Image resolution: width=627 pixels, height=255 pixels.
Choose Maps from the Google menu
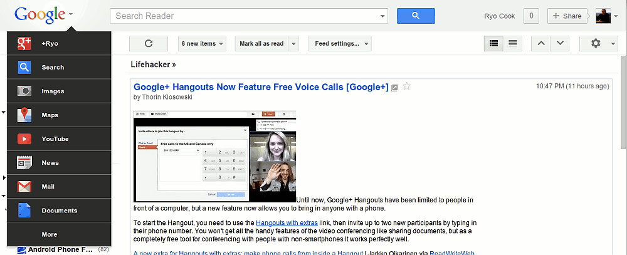(59, 115)
